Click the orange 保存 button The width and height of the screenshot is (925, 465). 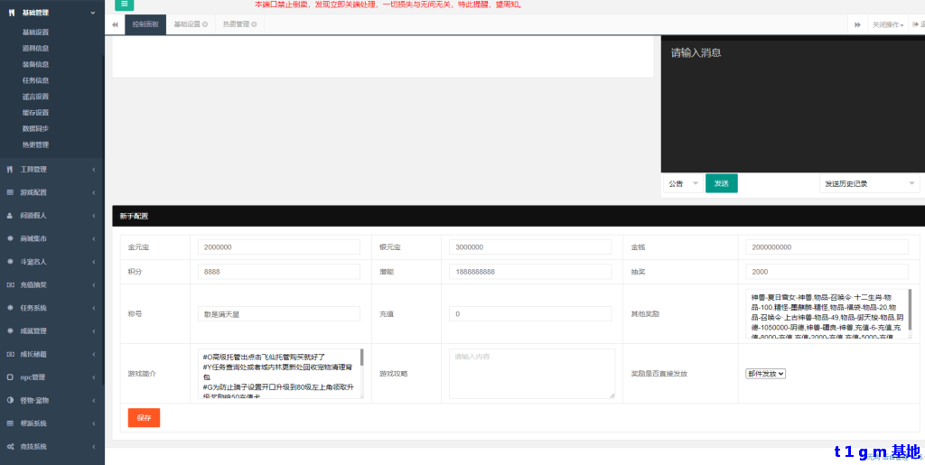144,418
